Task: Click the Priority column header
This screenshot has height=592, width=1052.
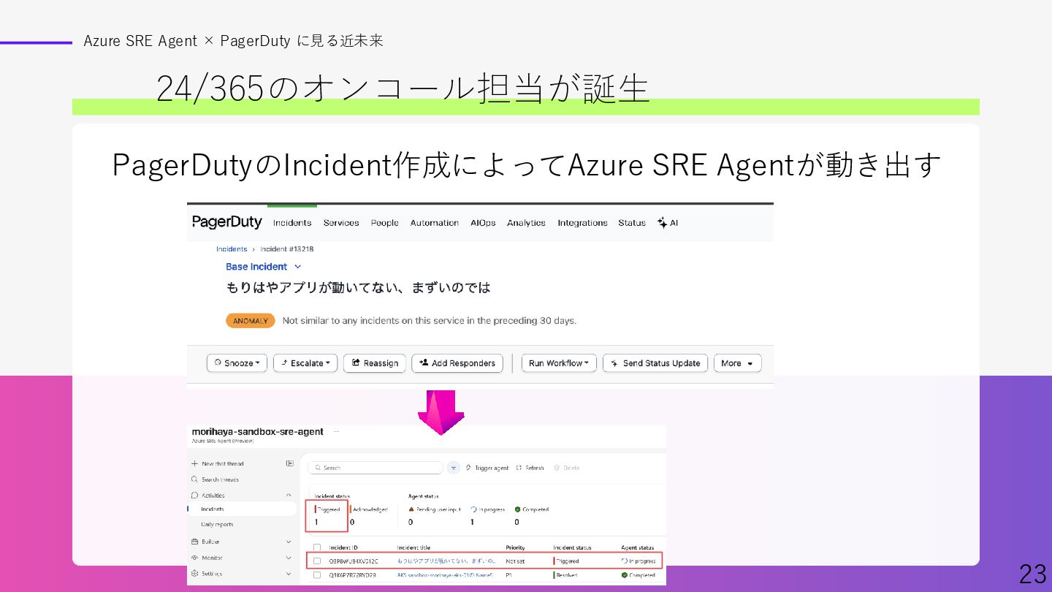Action: [x=515, y=547]
